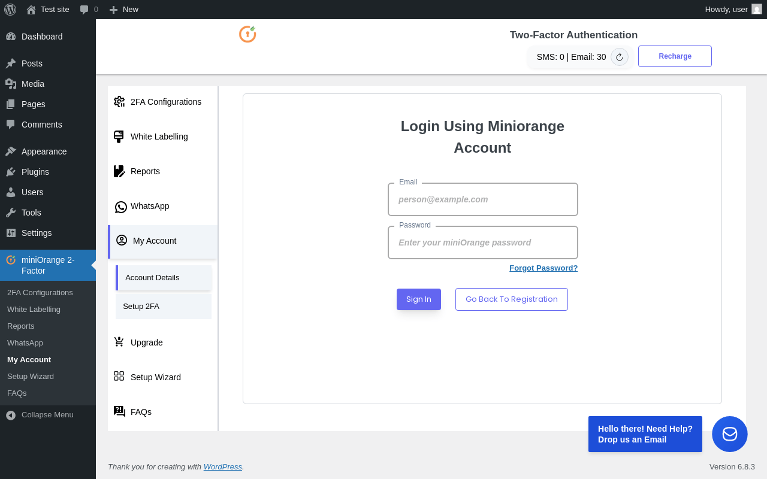The height and width of the screenshot is (479, 767).
Task: Open Pages in WordPress sidebar
Action: pos(48,104)
